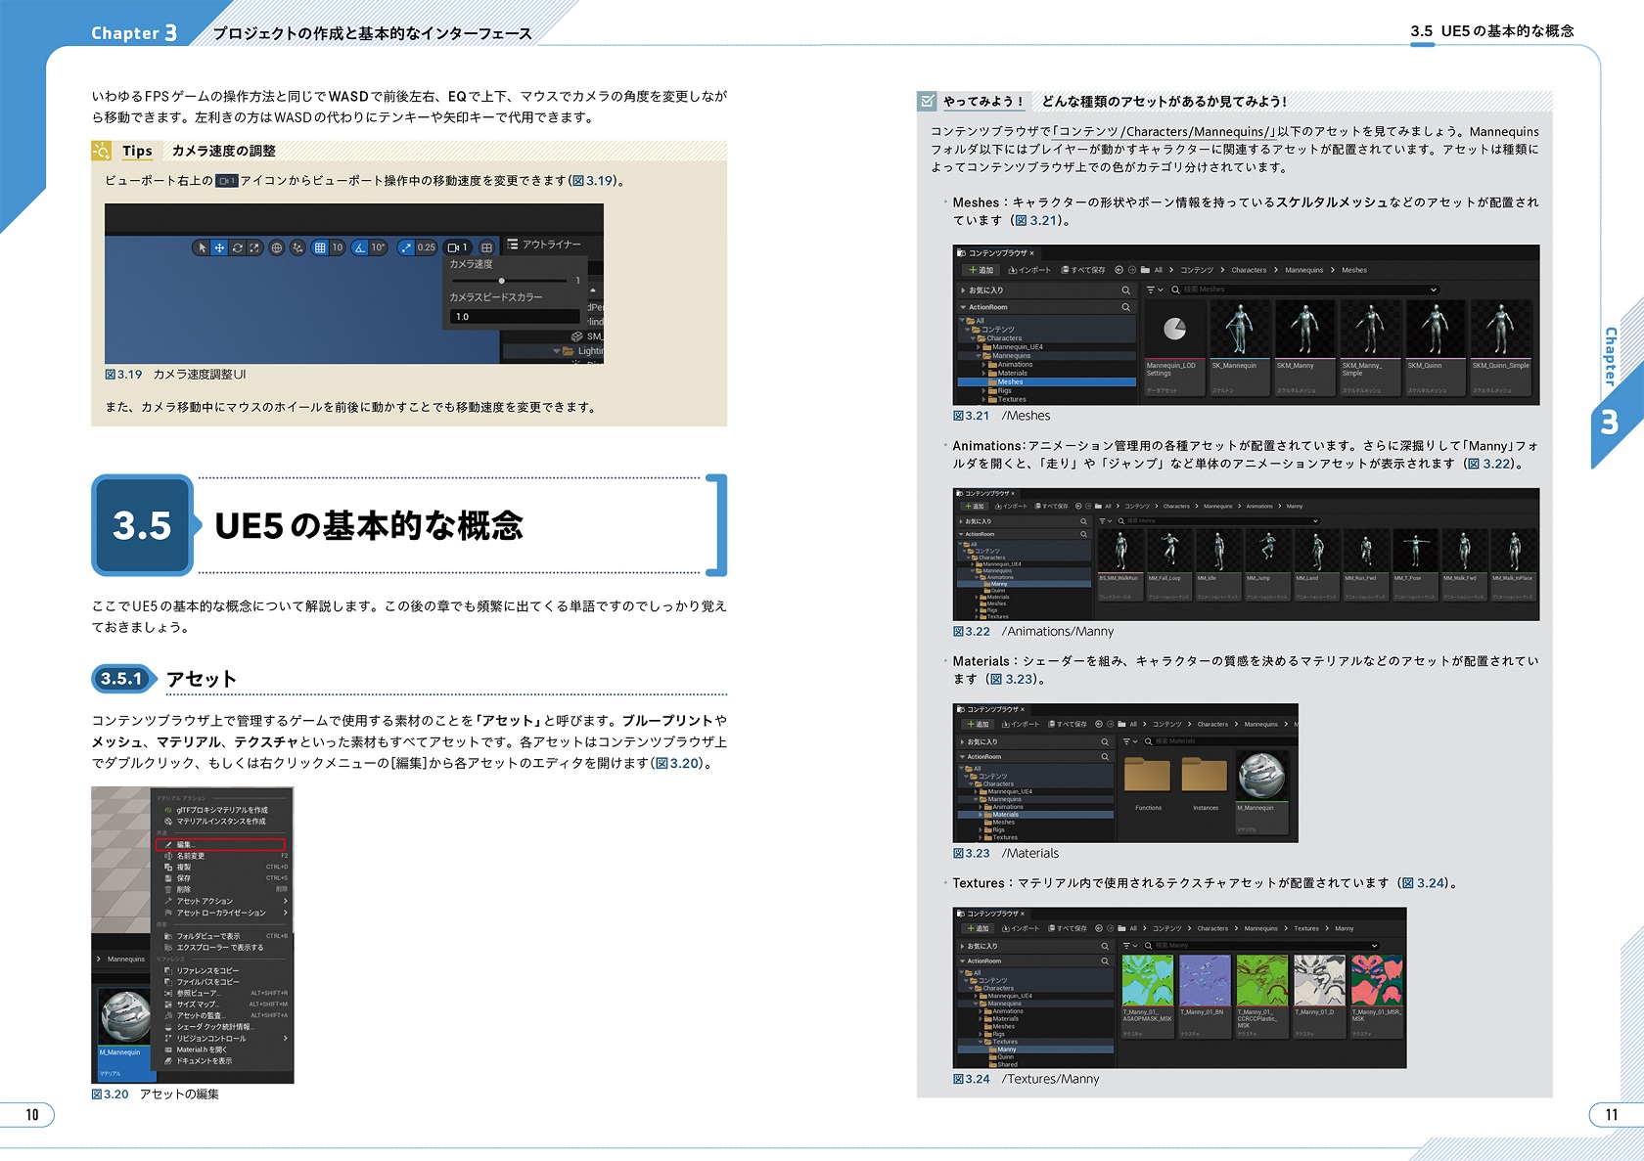Select 名前変更 from the context menu
1644x1161 pixels.
(x=191, y=856)
